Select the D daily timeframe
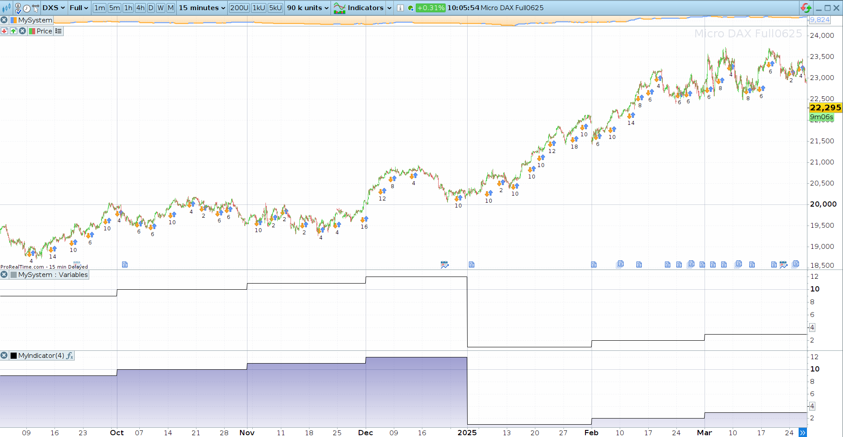The height and width of the screenshot is (437, 843). pyautogui.click(x=151, y=8)
